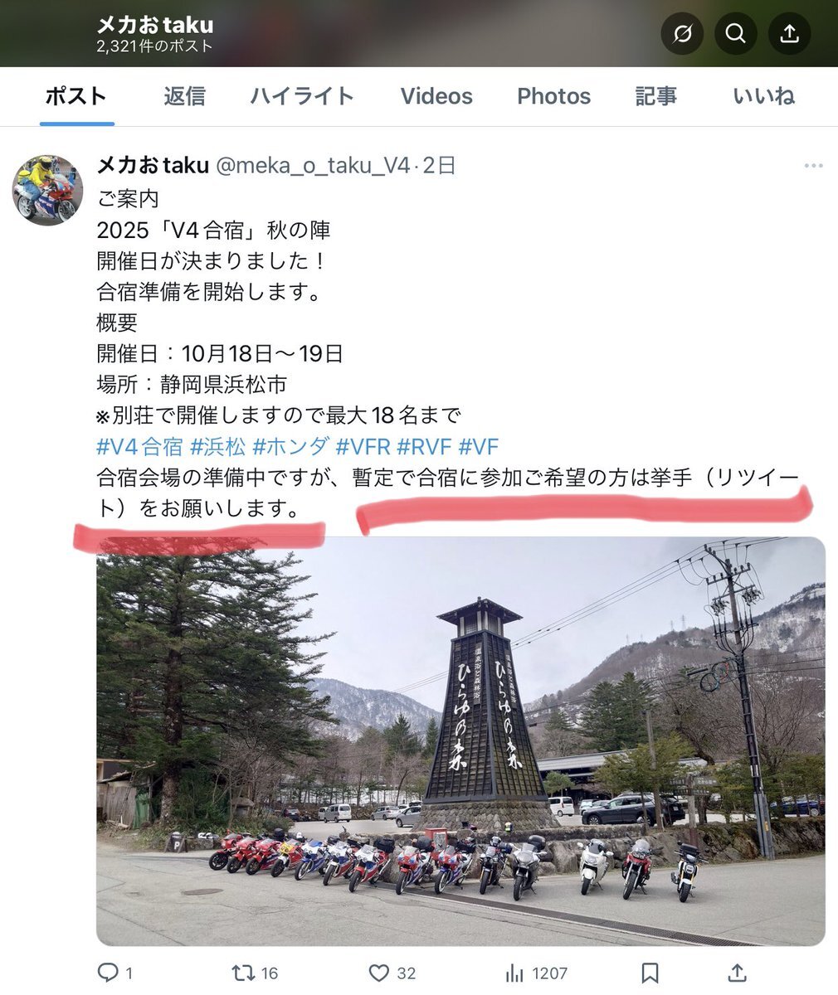
Task: Open the three-dot post options menu
Action: (813, 166)
